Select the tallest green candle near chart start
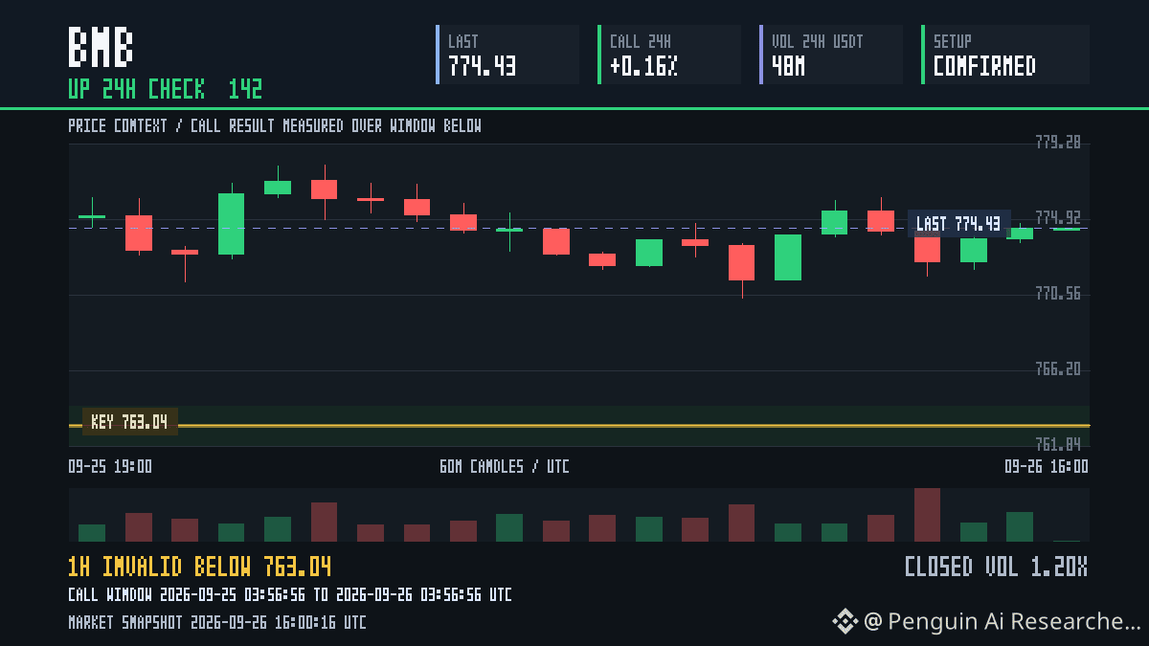This screenshot has width=1149, height=646. point(231,224)
